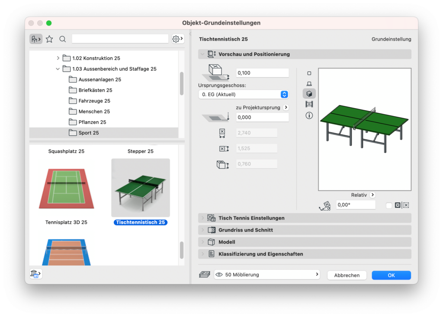
Task: Confirm with the OK button
Action: (391, 275)
